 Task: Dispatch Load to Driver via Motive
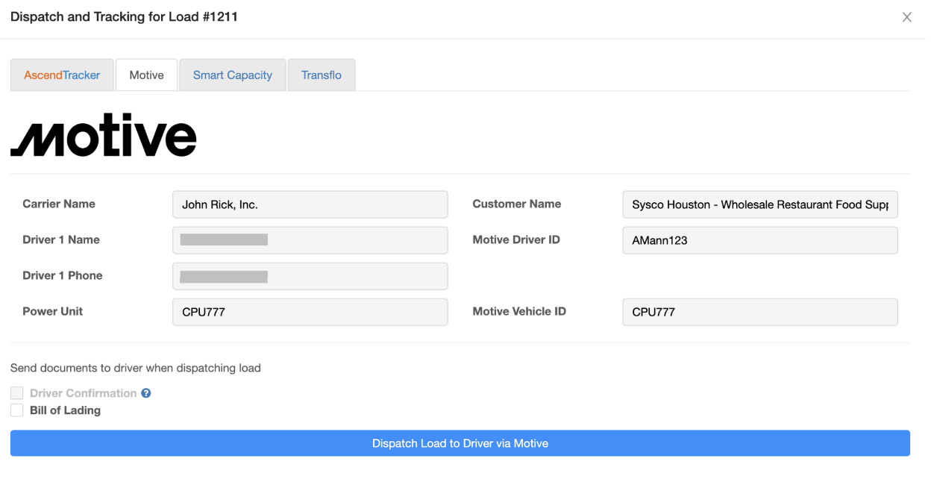(x=460, y=443)
